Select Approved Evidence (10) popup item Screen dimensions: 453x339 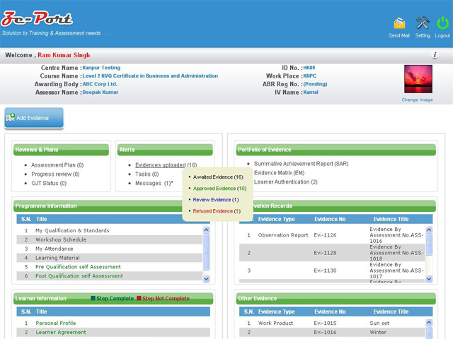point(219,189)
